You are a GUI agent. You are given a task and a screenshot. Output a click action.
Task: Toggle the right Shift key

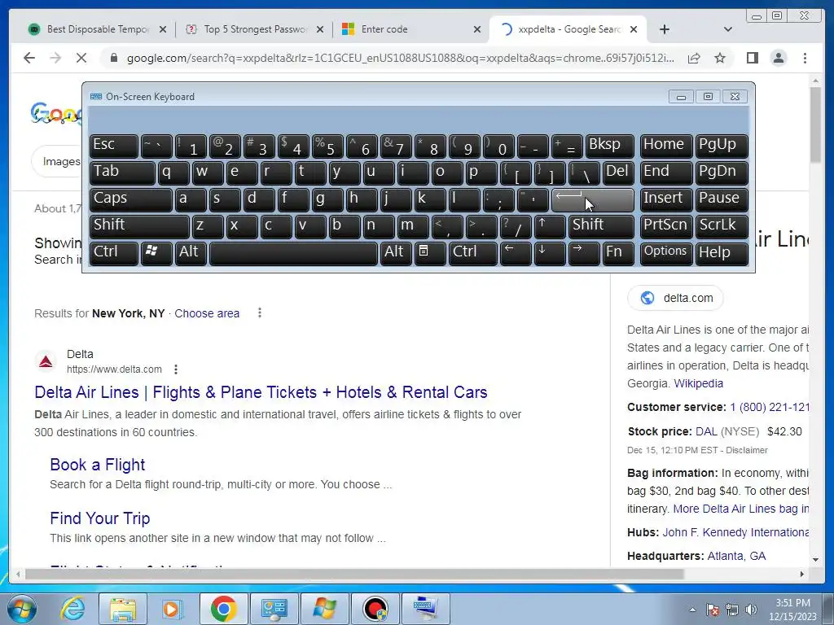(601, 226)
